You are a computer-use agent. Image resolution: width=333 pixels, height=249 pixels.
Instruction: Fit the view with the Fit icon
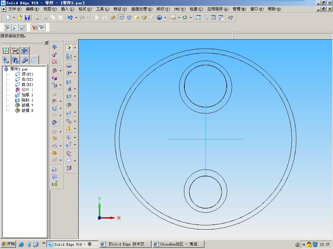(x=213, y=18)
